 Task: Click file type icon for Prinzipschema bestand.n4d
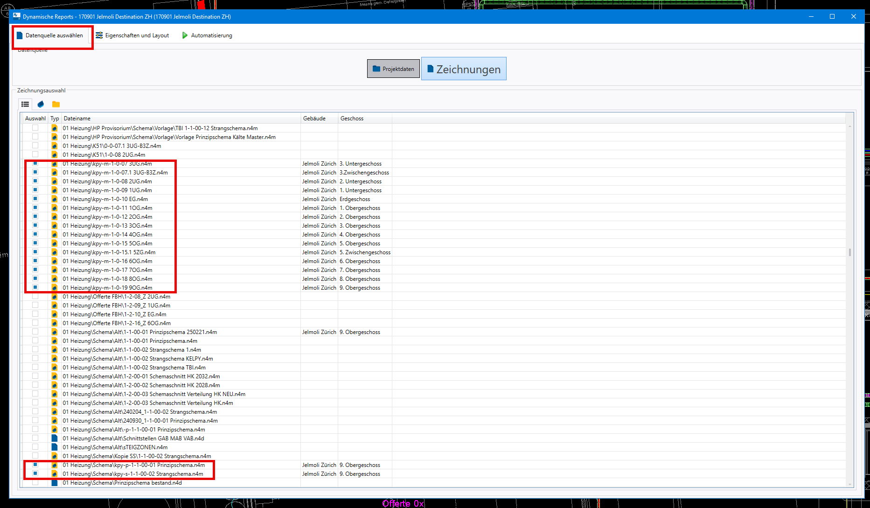(55, 483)
